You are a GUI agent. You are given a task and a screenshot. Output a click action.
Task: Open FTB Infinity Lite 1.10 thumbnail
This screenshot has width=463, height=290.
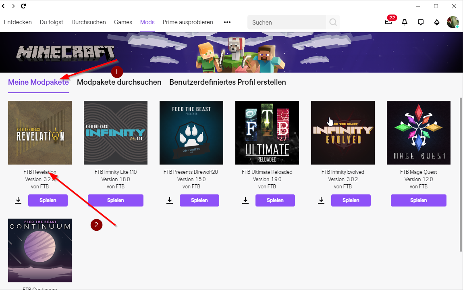tap(116, 133)
